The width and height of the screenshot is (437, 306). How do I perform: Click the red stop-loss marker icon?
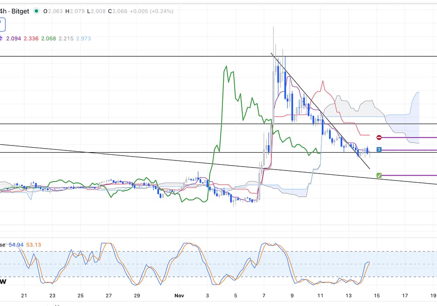point(379,137)
